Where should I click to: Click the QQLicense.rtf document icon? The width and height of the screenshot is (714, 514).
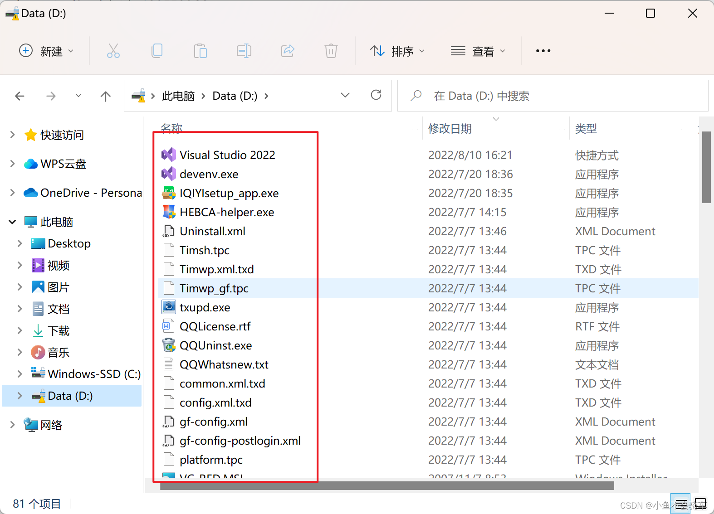pyautogui.click(x=167, y=326)
